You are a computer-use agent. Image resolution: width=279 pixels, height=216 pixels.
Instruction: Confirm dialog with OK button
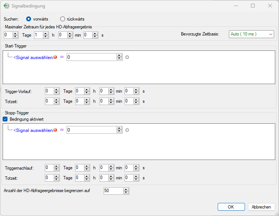pyautogui.click(x=231, y=207)
